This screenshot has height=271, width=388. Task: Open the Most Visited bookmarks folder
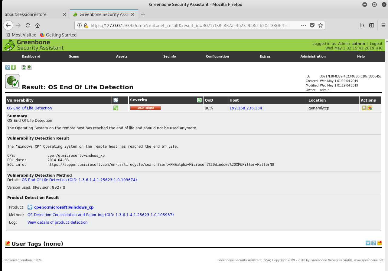[x=21, y=35]
